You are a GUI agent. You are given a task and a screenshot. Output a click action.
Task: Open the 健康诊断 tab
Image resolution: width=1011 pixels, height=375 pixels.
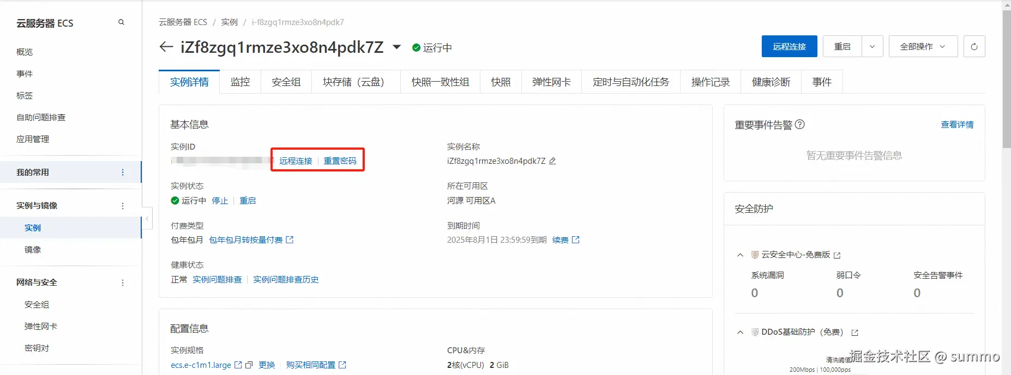pos(771,82)
